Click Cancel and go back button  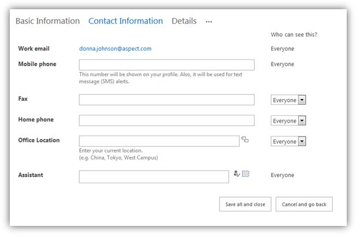tap(304, 204)
